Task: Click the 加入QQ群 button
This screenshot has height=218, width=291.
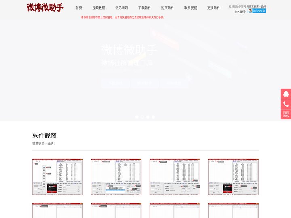Action: tap(257, 11)
